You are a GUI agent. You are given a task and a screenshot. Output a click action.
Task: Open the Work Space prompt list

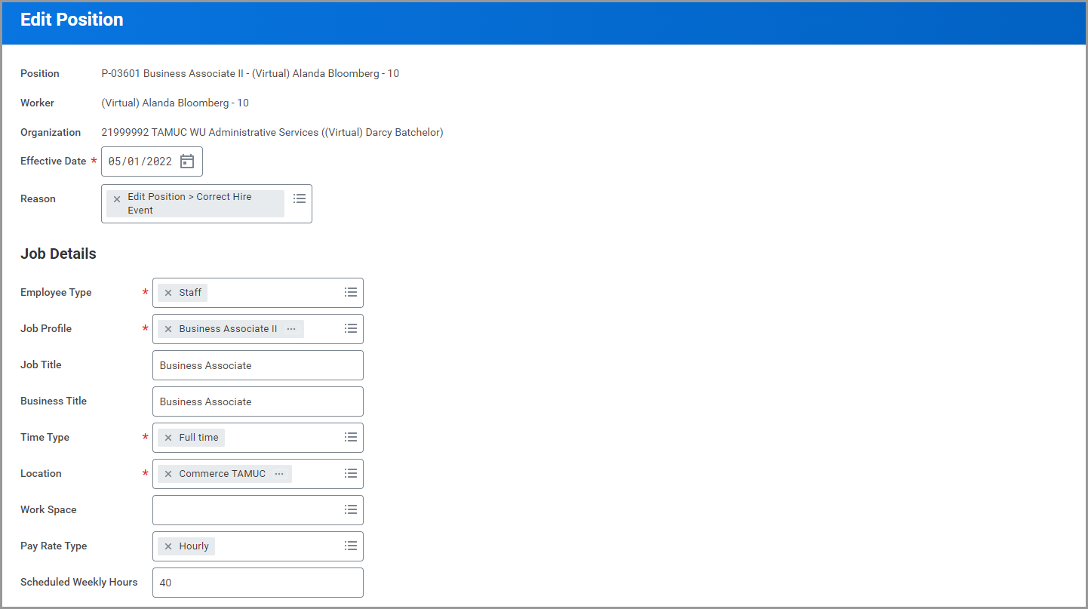pyautogui.click(x=351, y=509)
